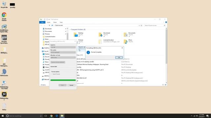Image resolution: width=211 pixels, height=118 pixels.
Task: Open the Music frequent folder icon
Action: [x=125, y=42]
